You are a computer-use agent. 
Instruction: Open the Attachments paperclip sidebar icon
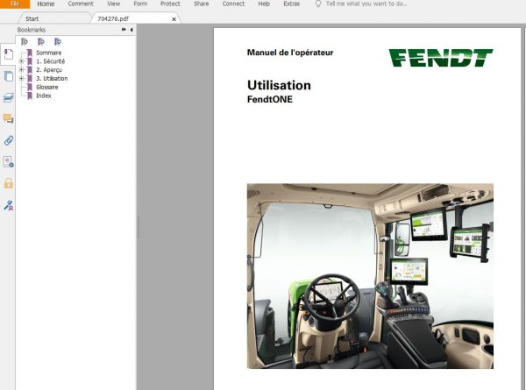point(9,140)
